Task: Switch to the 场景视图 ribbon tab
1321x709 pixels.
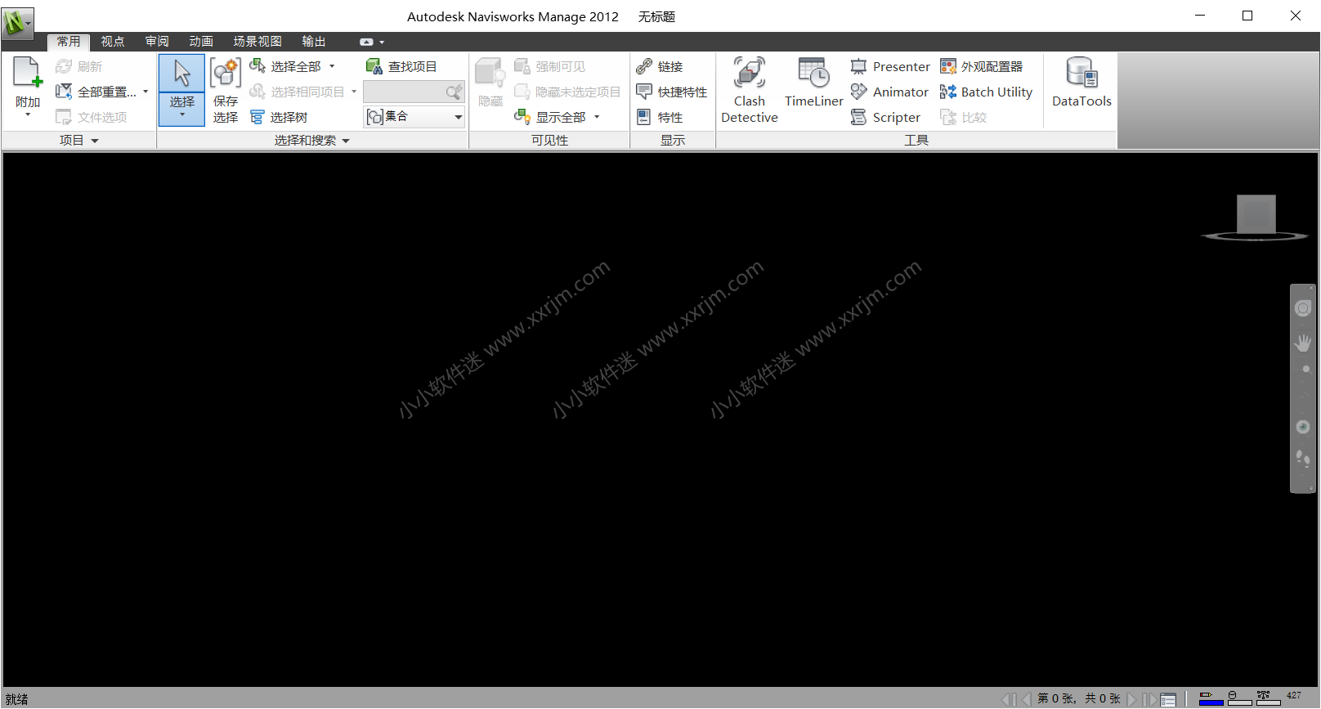Action: point(257,42)
